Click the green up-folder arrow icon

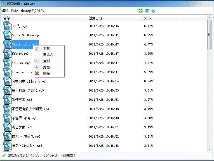click(140, 11)
